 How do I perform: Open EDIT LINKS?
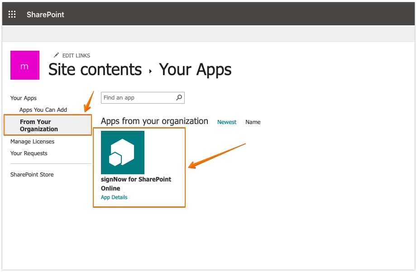click(76, 56)
